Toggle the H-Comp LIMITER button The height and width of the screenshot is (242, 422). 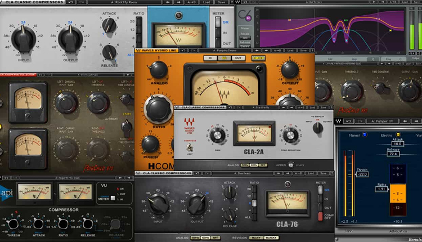pyautogui.click(x=258, y=58)
